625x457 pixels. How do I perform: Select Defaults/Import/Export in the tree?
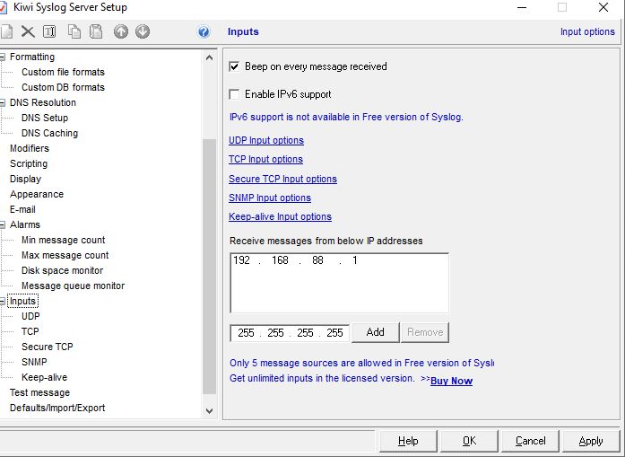click(57, 408)
